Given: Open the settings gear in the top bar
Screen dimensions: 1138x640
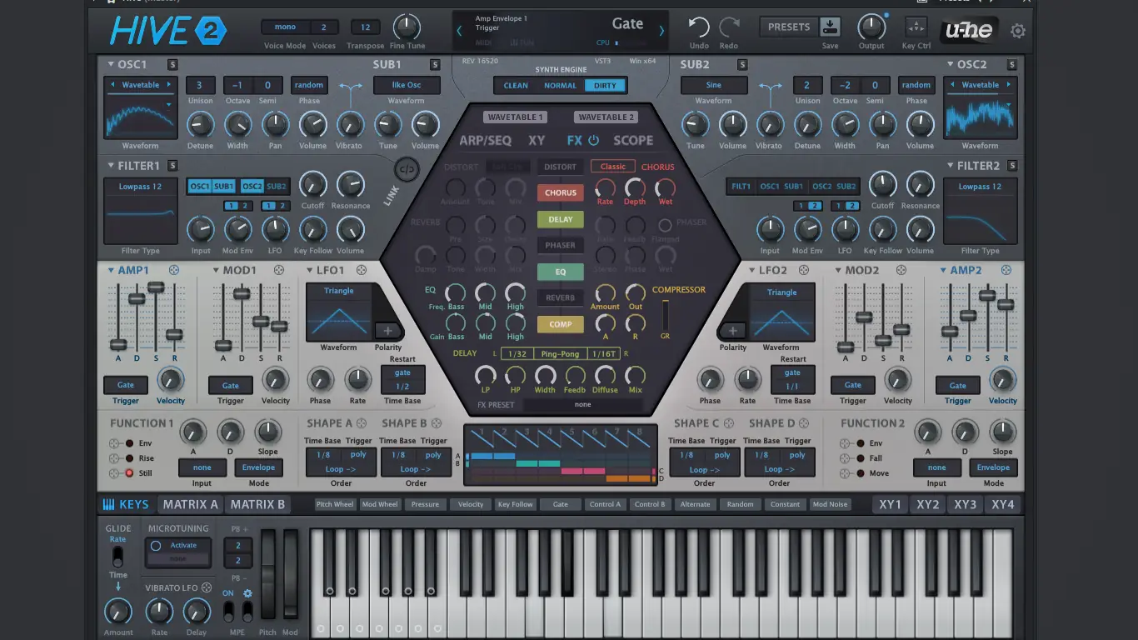Looking at the screenshot, I should tap(1018, 31).
